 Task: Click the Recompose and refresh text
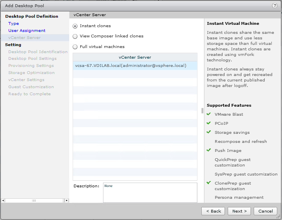point(241,142)
